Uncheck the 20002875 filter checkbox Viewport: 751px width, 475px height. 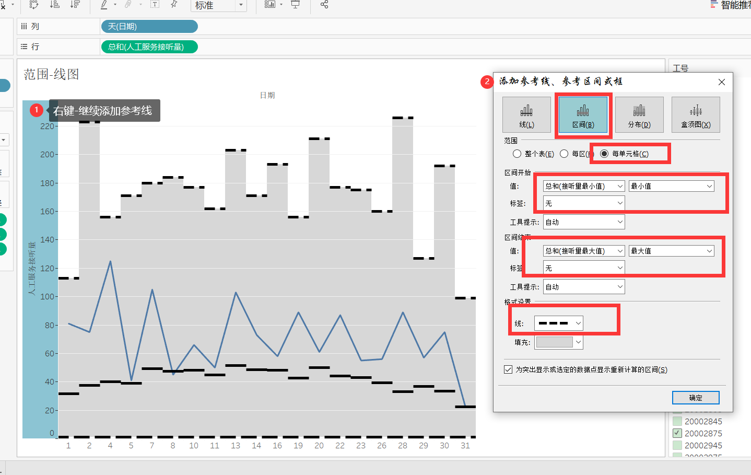coord(677,433)
